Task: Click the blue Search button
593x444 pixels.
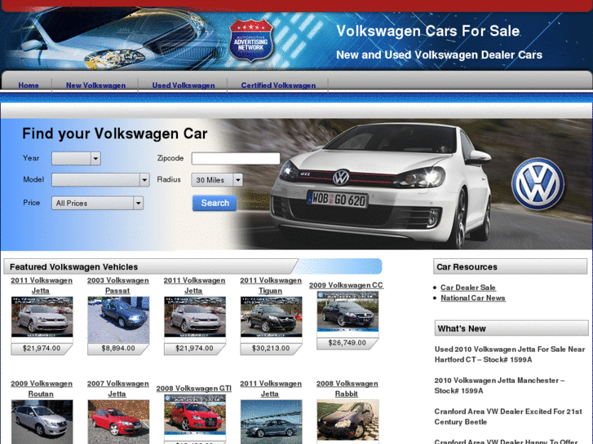Action: pos(215,203)
